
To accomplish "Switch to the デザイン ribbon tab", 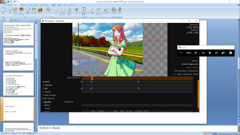I will point(23,5).
